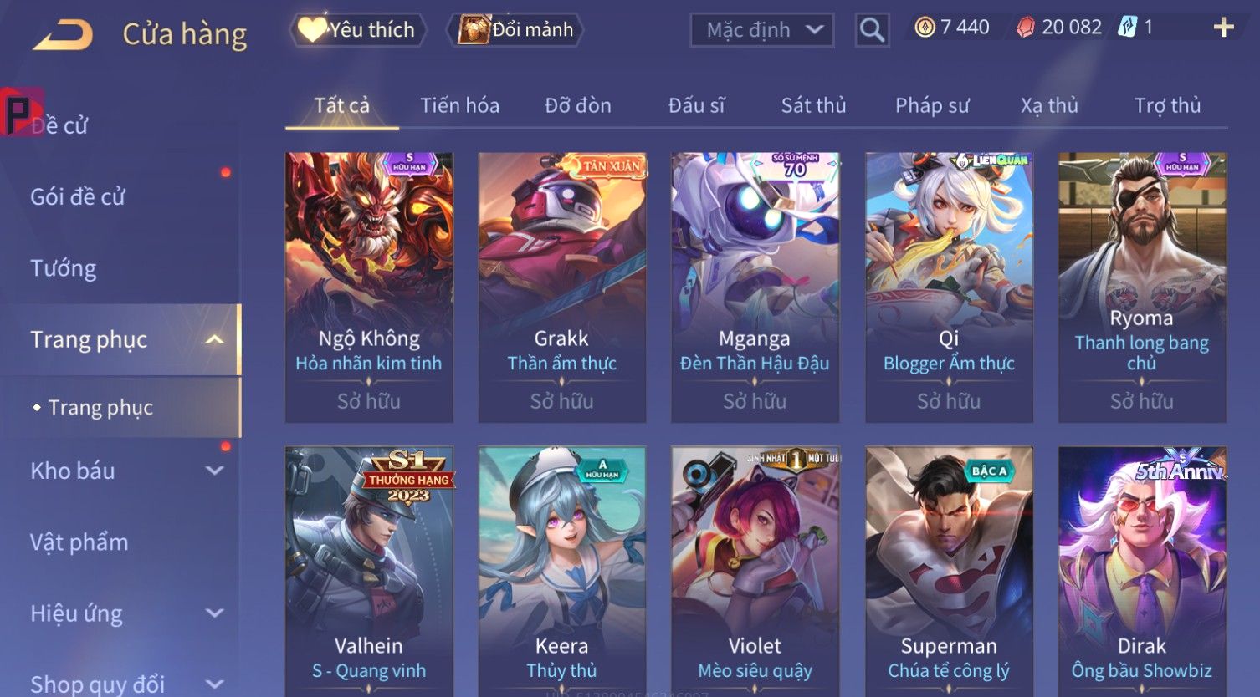Open Đổi mảnh fragment exchange icon
The height and width of the screenshot is (697, 1260).
tap(473, 29)
